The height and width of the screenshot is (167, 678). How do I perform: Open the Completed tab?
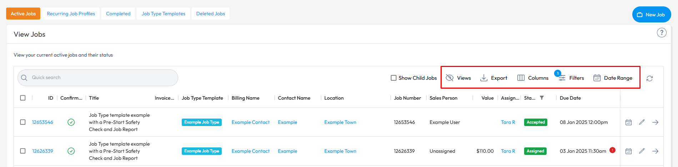(118, 14)
